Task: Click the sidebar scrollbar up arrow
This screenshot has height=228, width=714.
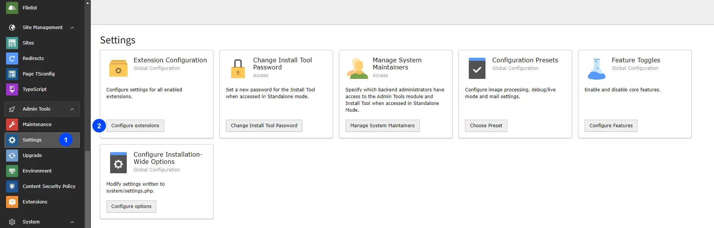Action: pyautogui.click(x=88, y=3)
